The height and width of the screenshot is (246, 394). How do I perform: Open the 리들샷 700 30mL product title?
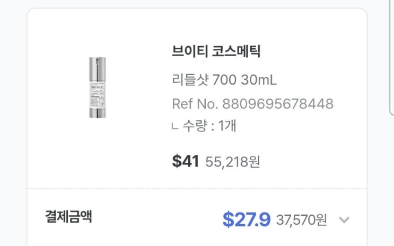point(224,80)
